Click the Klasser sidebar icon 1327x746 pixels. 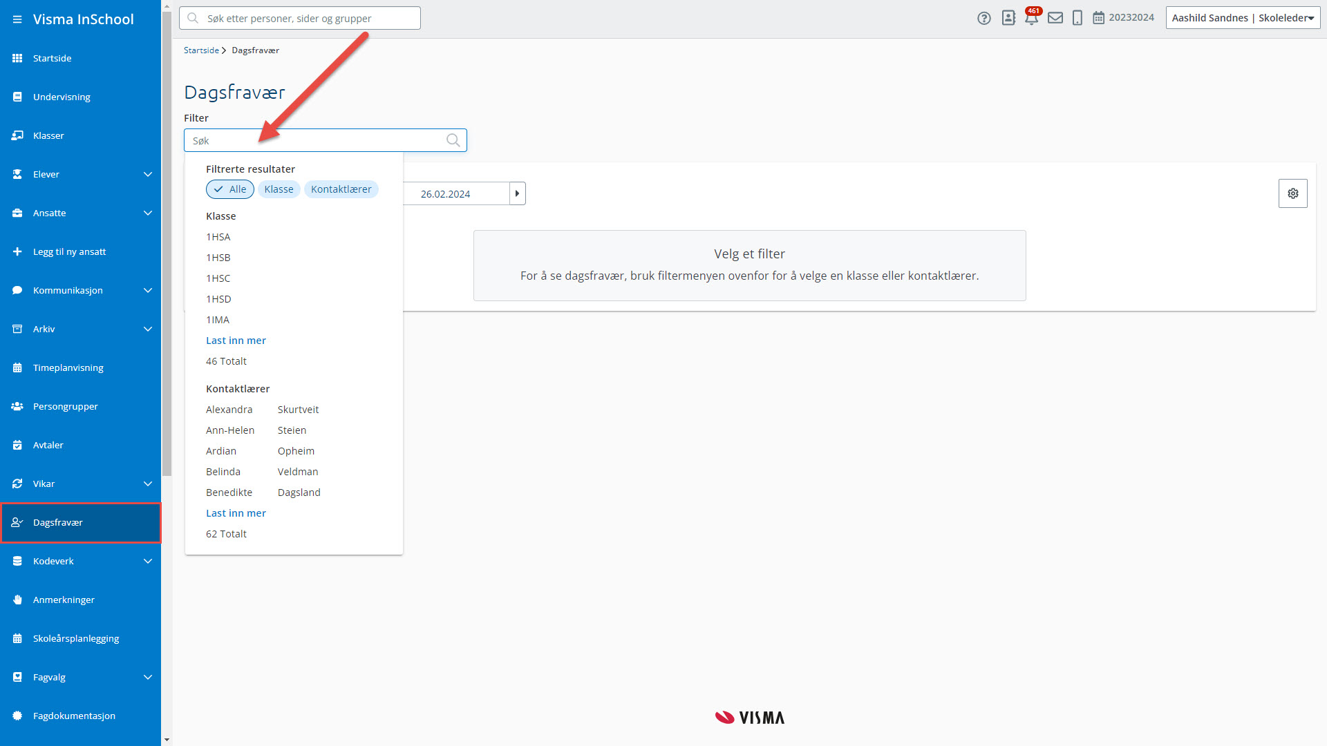coord(17,135)
